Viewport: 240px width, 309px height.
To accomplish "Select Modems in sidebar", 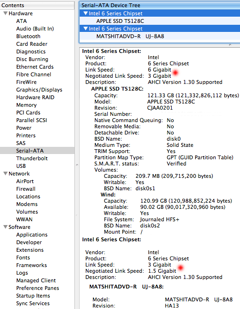I will 27,204.
